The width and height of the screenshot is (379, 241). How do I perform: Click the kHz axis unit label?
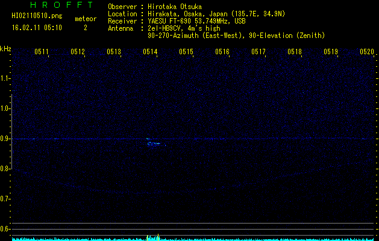click(5, 49)
